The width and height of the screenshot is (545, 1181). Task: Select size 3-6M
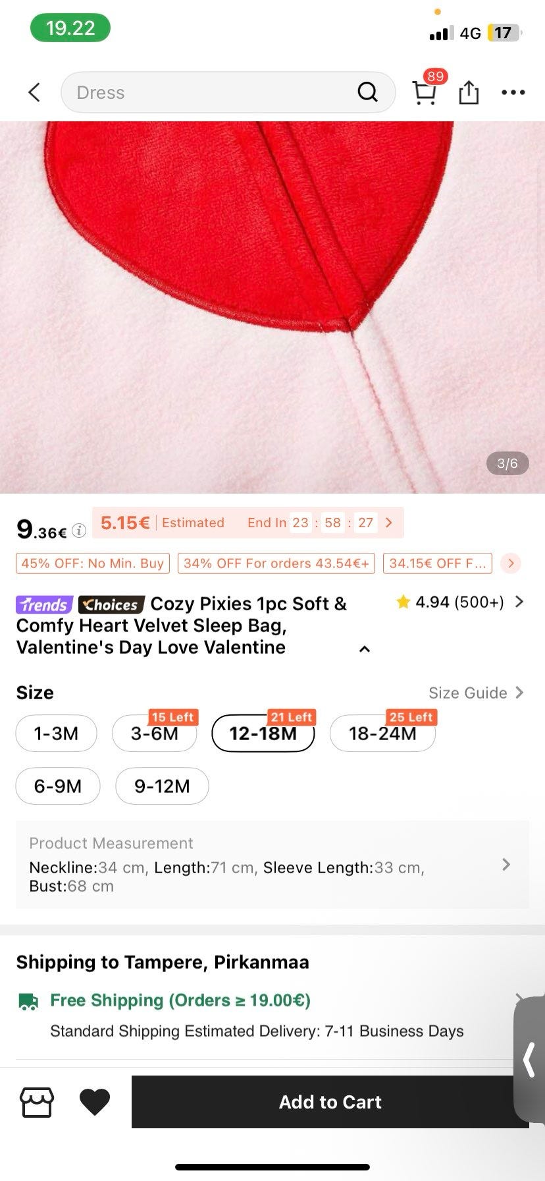[x=155, y=734]
